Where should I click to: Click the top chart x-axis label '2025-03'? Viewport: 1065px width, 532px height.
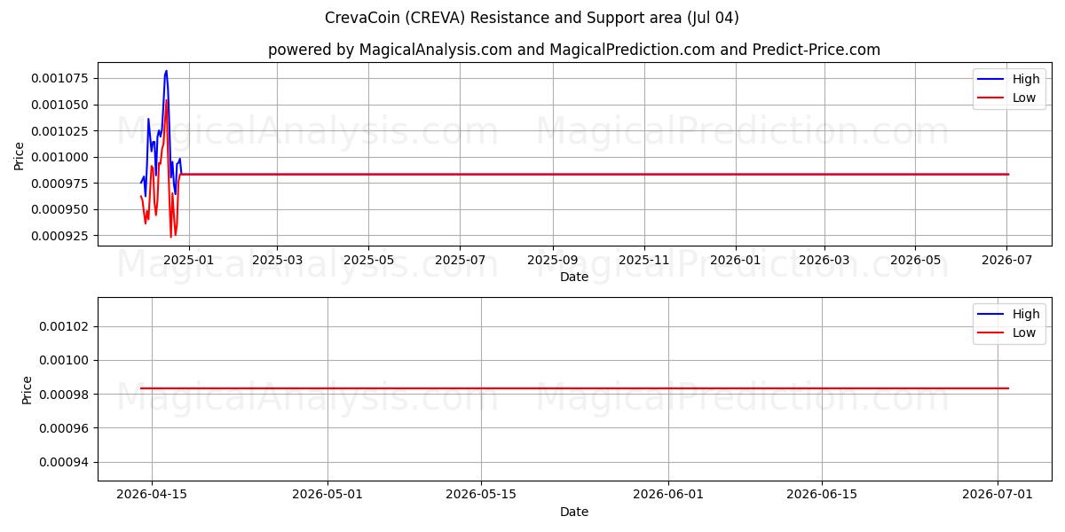coord(277,260)
